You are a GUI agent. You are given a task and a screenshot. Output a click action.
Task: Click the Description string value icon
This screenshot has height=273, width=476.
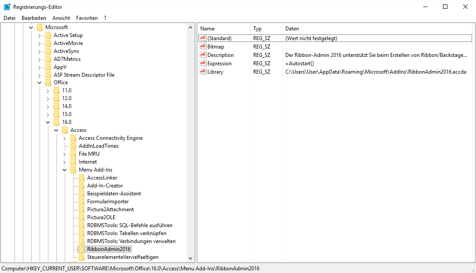(203, 55)
